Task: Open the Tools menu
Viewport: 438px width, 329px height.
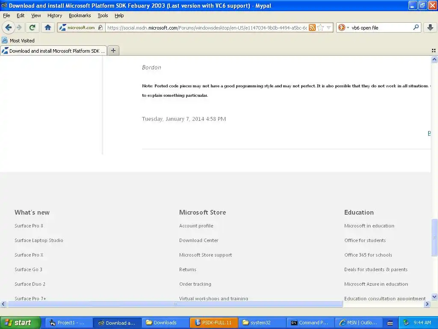Action: 103,15
